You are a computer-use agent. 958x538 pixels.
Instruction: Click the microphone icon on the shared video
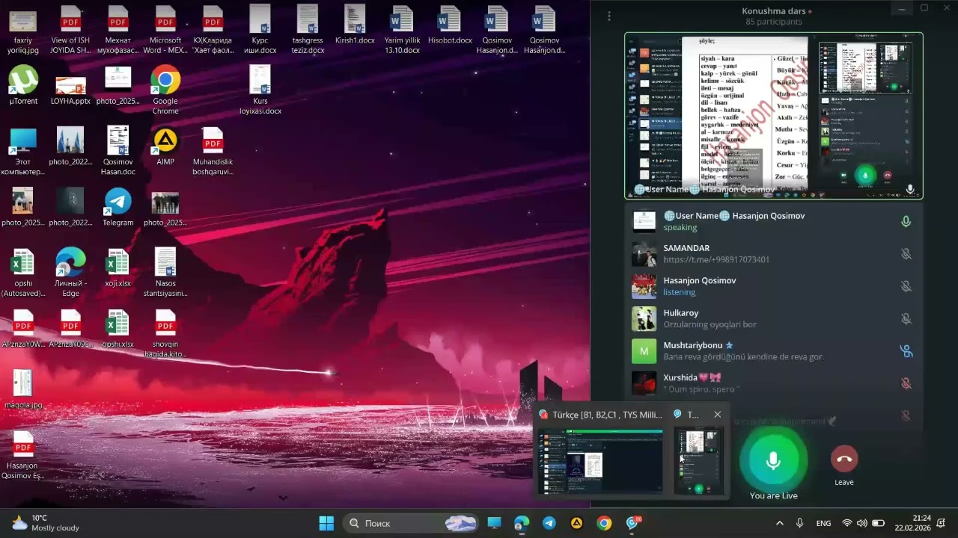910,189
